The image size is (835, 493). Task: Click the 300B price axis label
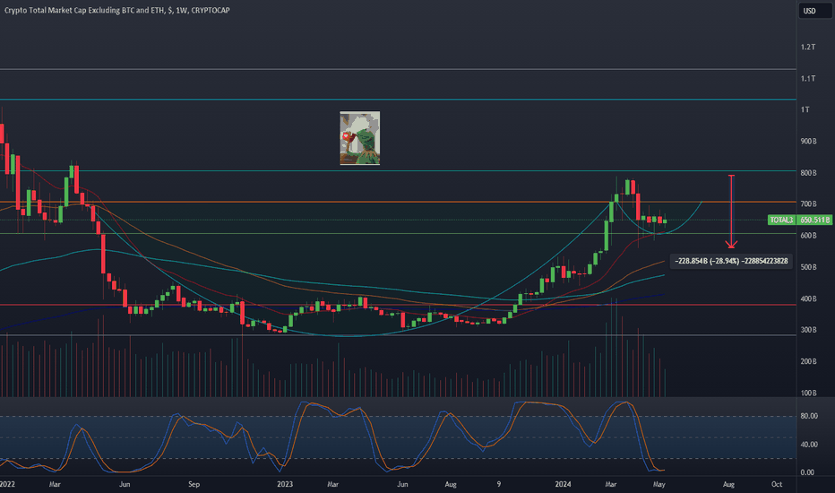coord(808,330)
